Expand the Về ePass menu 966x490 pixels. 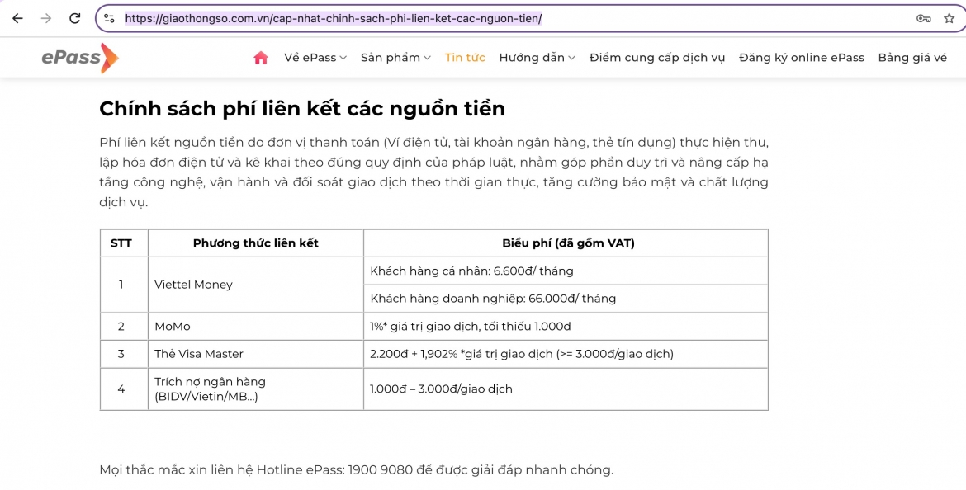click(315, 58)
